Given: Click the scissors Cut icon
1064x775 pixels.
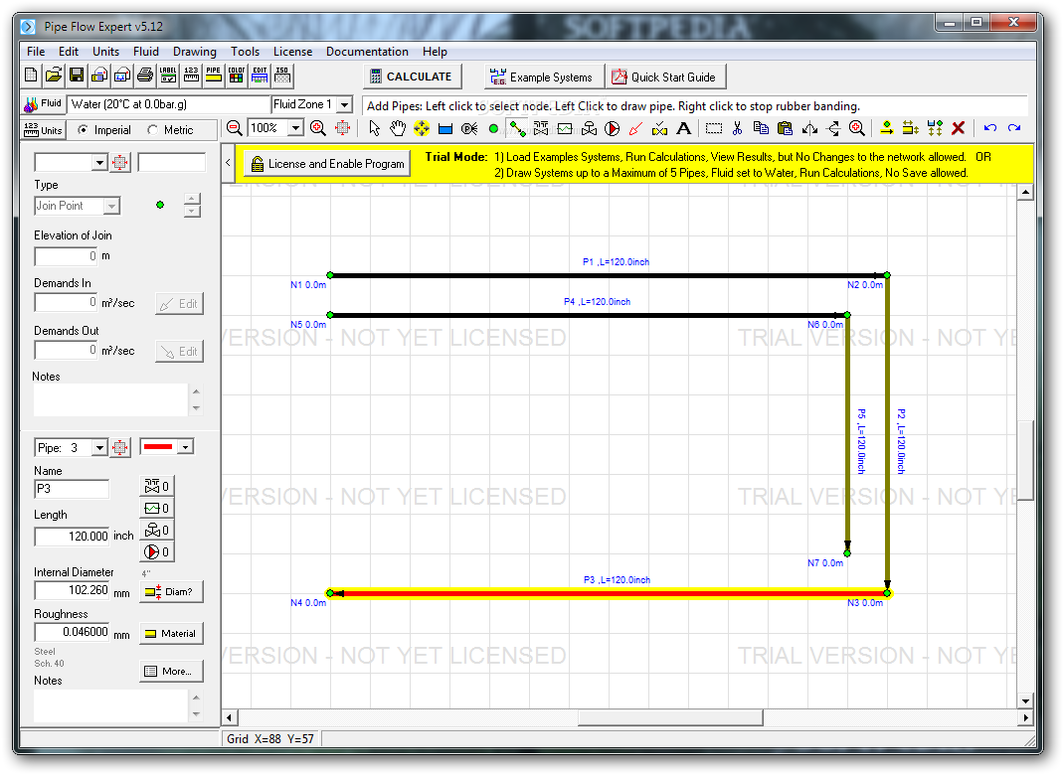Looking at the screenshot, I should pos(738,128).
